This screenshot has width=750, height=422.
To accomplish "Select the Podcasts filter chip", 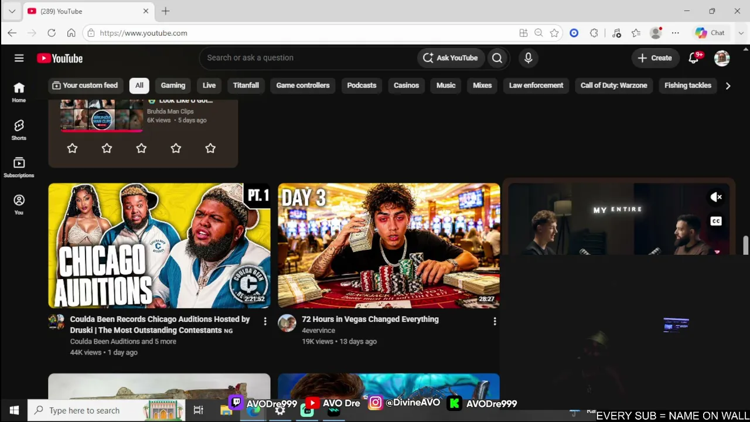I will pyautogui.click(x=362, y=86).
